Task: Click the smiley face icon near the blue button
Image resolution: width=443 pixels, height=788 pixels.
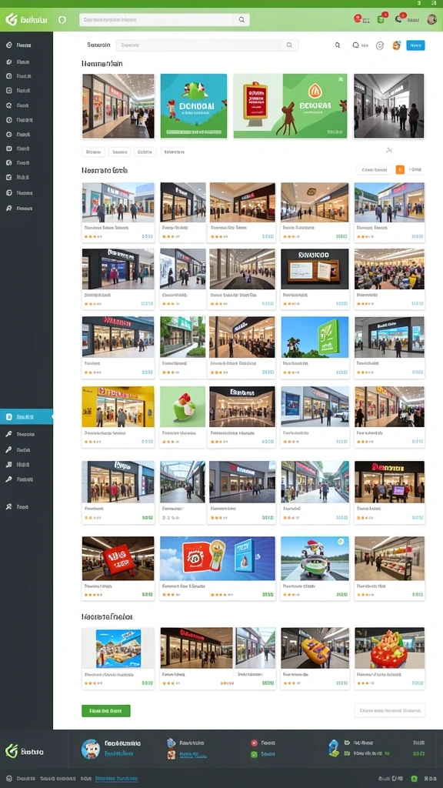Action: 380,45
